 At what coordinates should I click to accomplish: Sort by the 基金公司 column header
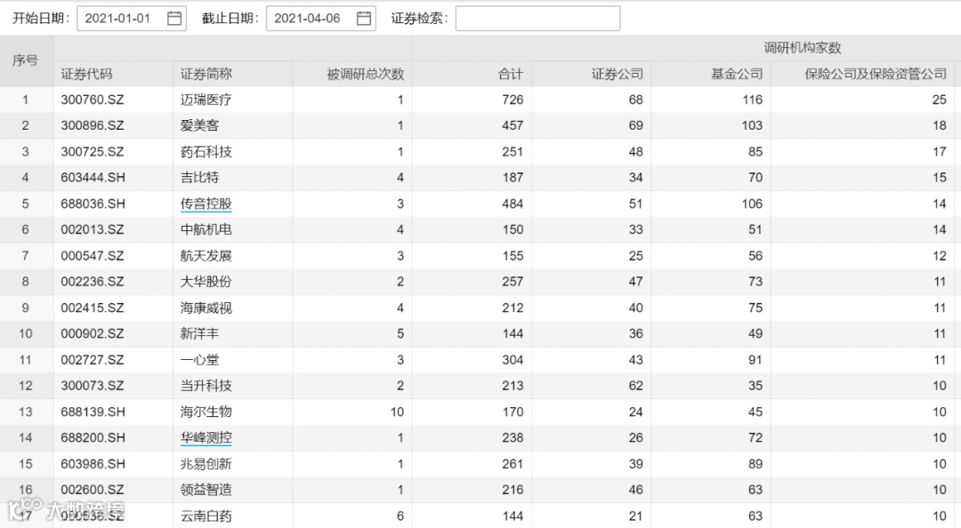point(737,74)
